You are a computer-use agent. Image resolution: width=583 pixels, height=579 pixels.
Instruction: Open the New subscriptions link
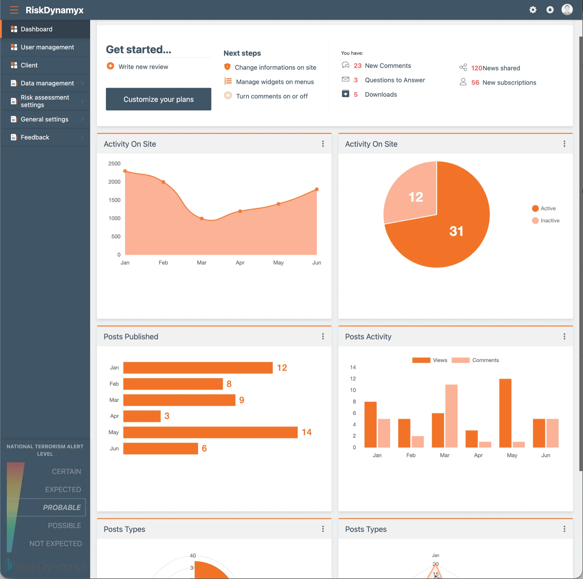click(509, 83)
